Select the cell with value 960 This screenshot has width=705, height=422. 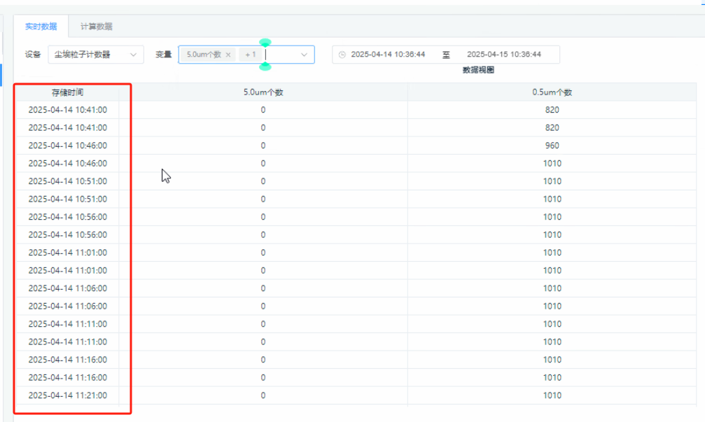click(552, 146)
